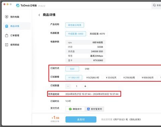This screenshot has height=127, width=161.
Task: Select 包时 subscription mode
Action: (x=72, y=69)
